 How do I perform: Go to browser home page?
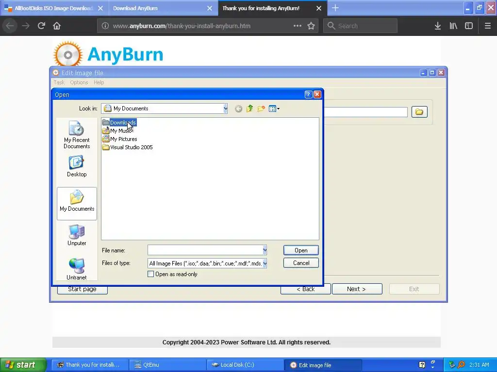(x=57, y=26)
